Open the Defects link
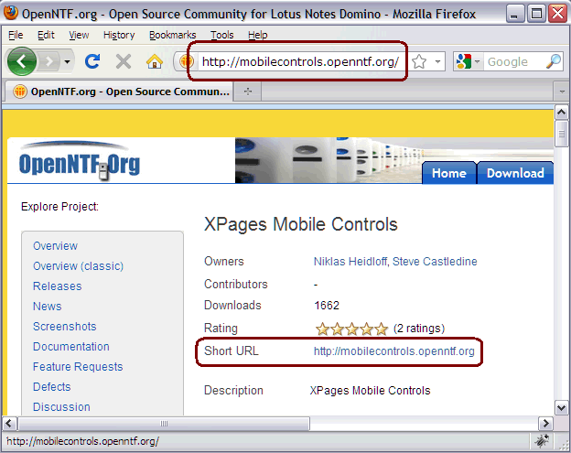This screenshot has width=571, height=453. [x=52, y=387]
